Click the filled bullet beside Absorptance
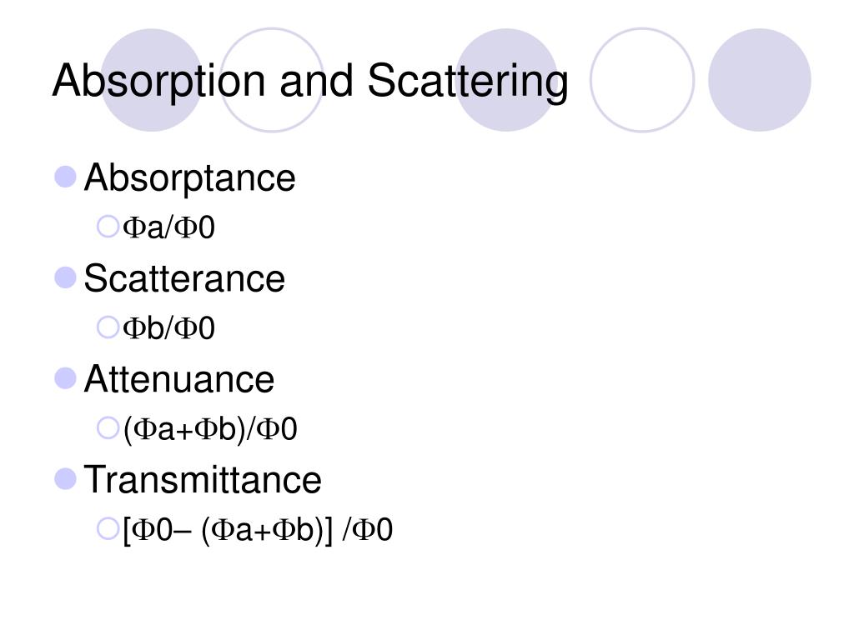Viewport: 854px width, 640px height. tap(65, 177)
